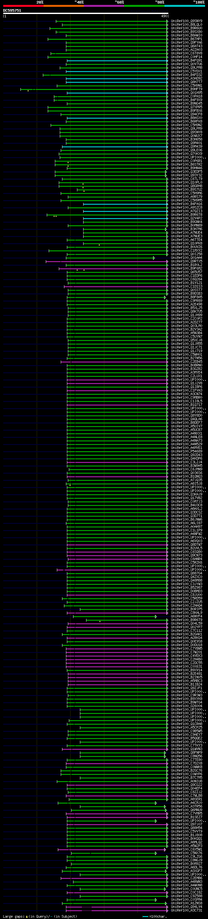208x919 pixels.
Task: Select hit label UniRef100_Q9LPM8
Action: point(187,68)
